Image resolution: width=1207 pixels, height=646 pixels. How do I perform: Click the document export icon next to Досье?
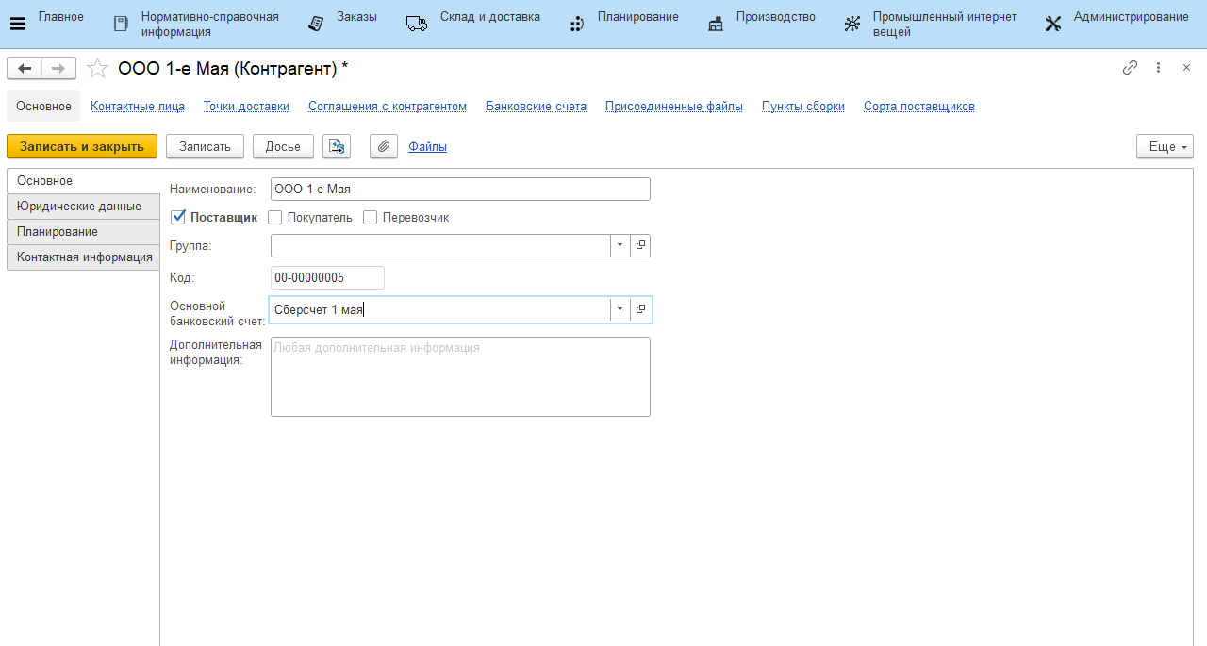337,146
